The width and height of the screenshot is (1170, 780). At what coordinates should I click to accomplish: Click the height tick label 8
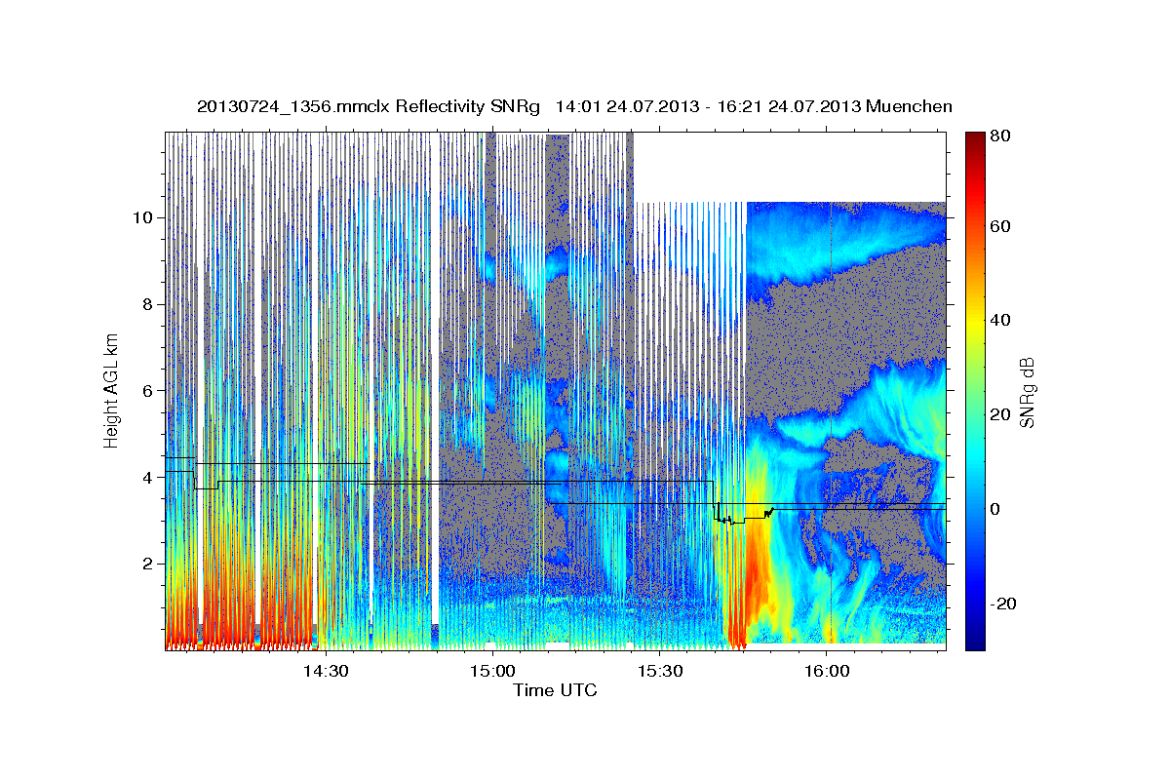coord(148,304)
